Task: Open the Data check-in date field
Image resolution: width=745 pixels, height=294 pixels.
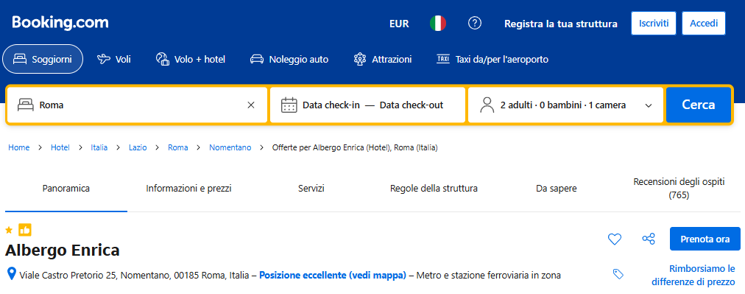Action: (331, 105)
